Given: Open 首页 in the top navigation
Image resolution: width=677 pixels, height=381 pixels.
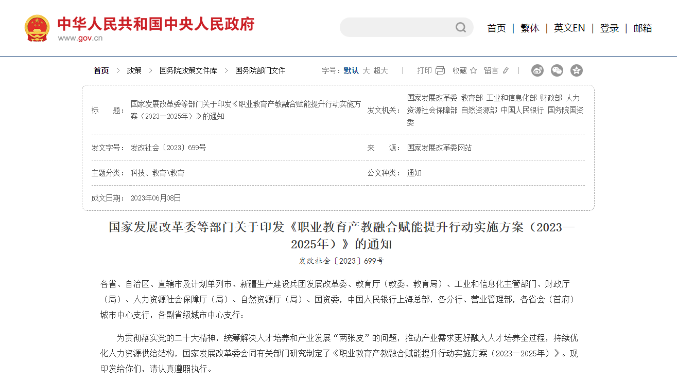Looking at the screenshot, I should coord(497,28).
